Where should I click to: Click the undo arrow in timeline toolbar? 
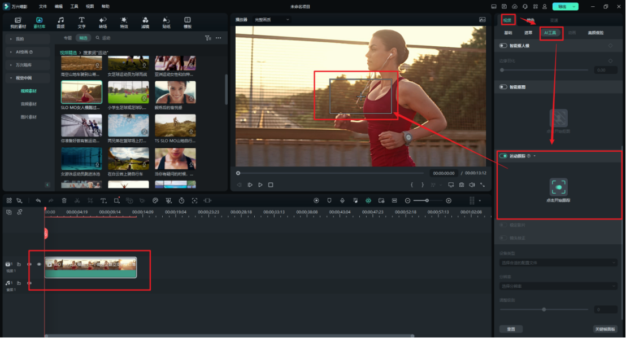tap(38, 200)
